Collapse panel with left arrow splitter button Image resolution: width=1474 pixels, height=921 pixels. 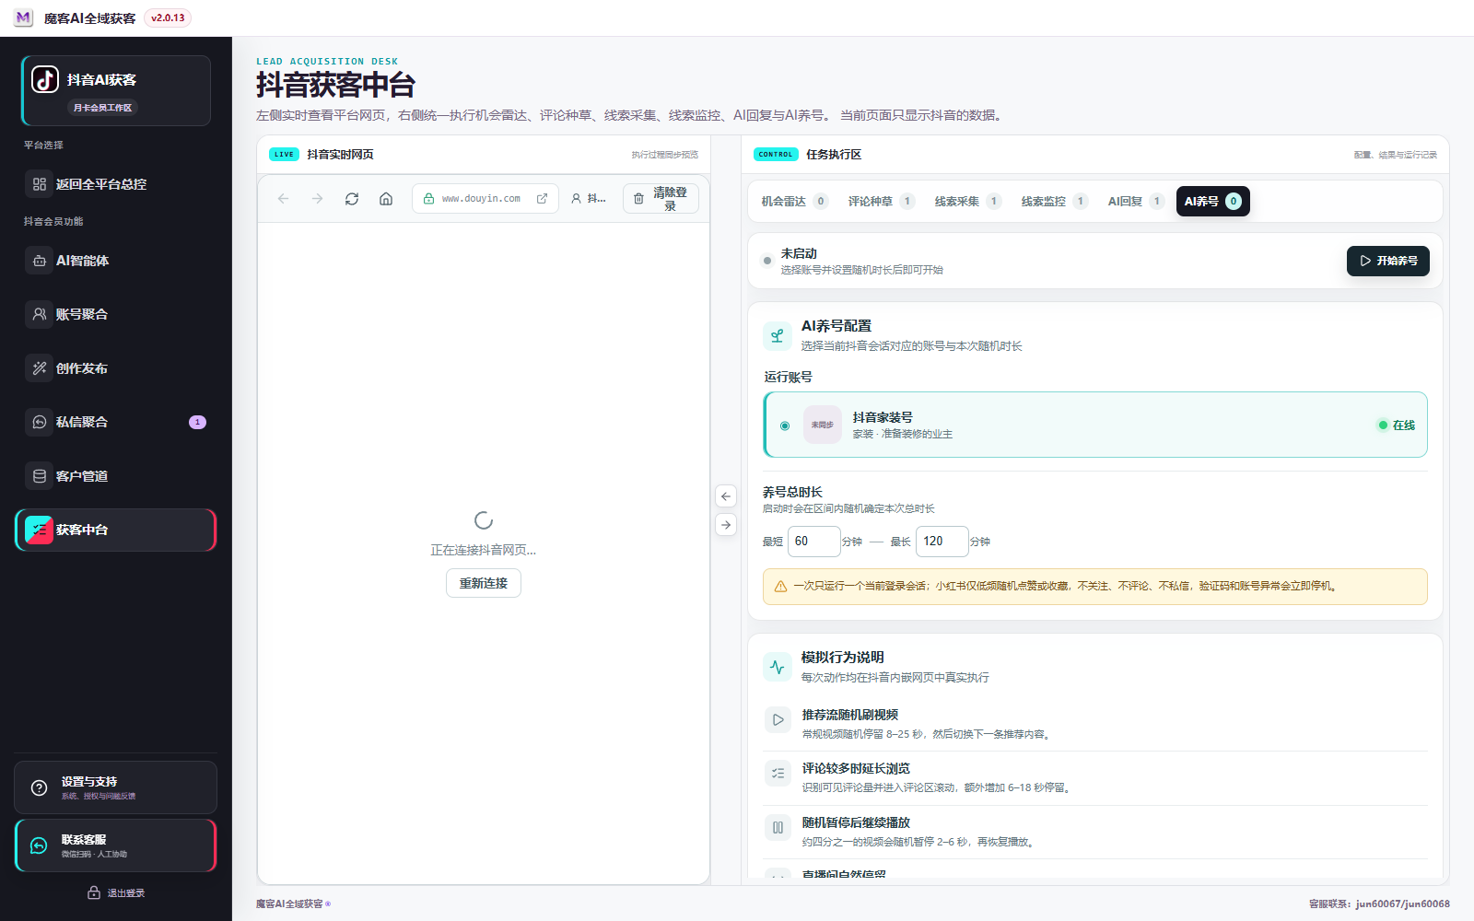pos(726,496)
